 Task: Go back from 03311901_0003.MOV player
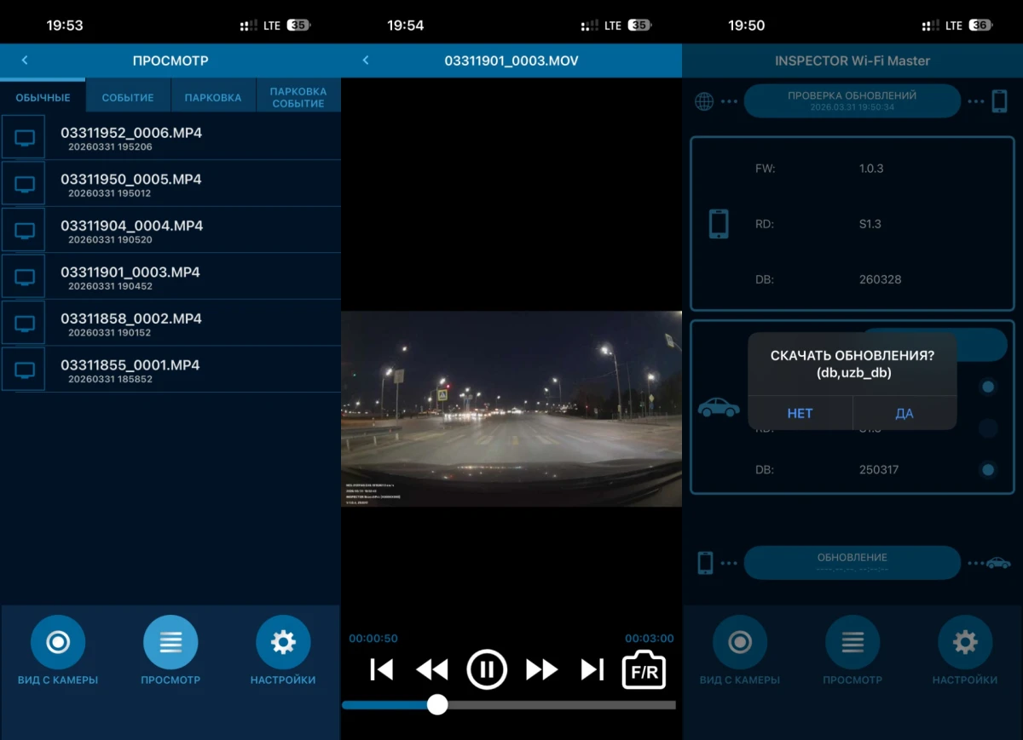click(x=366, y=60)
